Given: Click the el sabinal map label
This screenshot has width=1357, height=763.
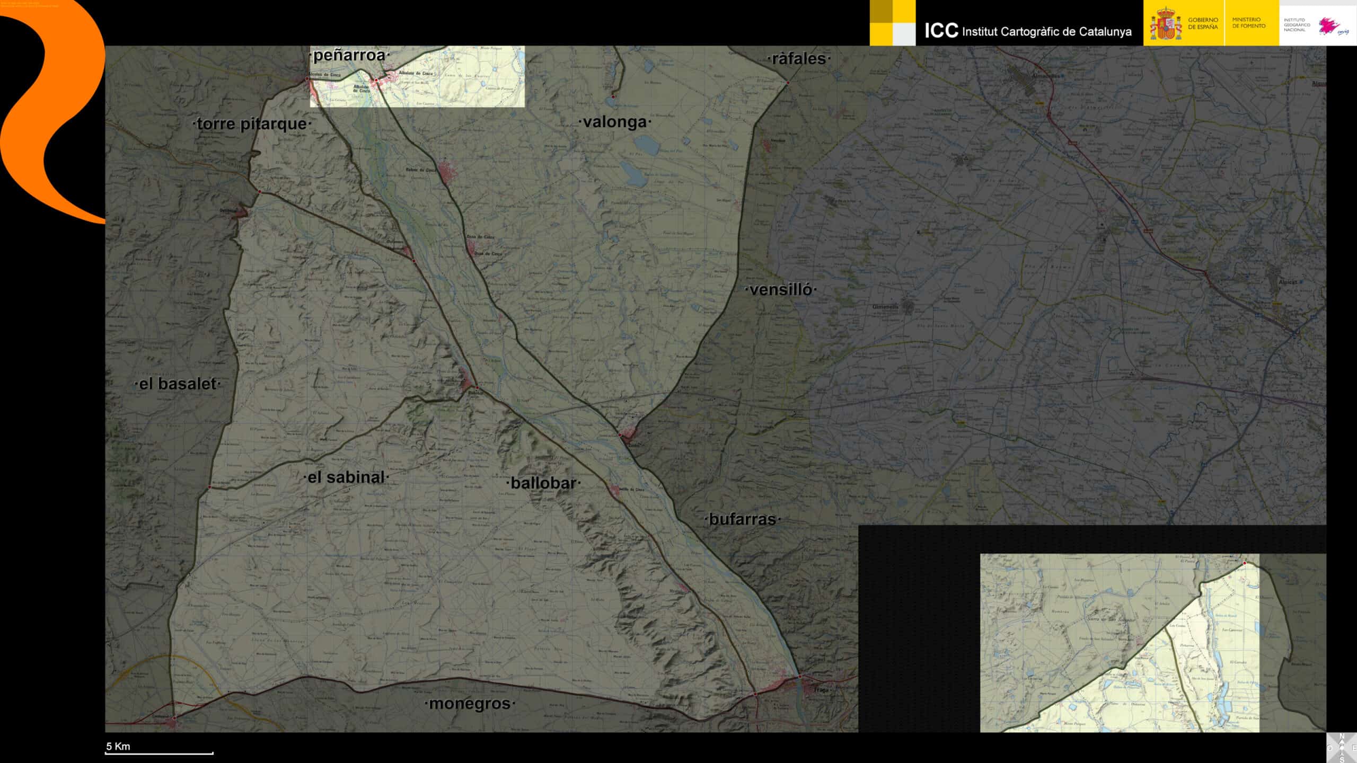Looking at the screenshot, I should click(346, 477).
